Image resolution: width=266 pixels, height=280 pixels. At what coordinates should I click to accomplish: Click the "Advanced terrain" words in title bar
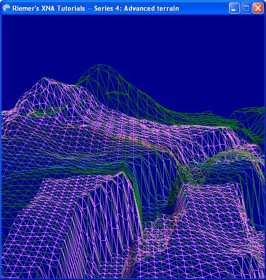151,8
